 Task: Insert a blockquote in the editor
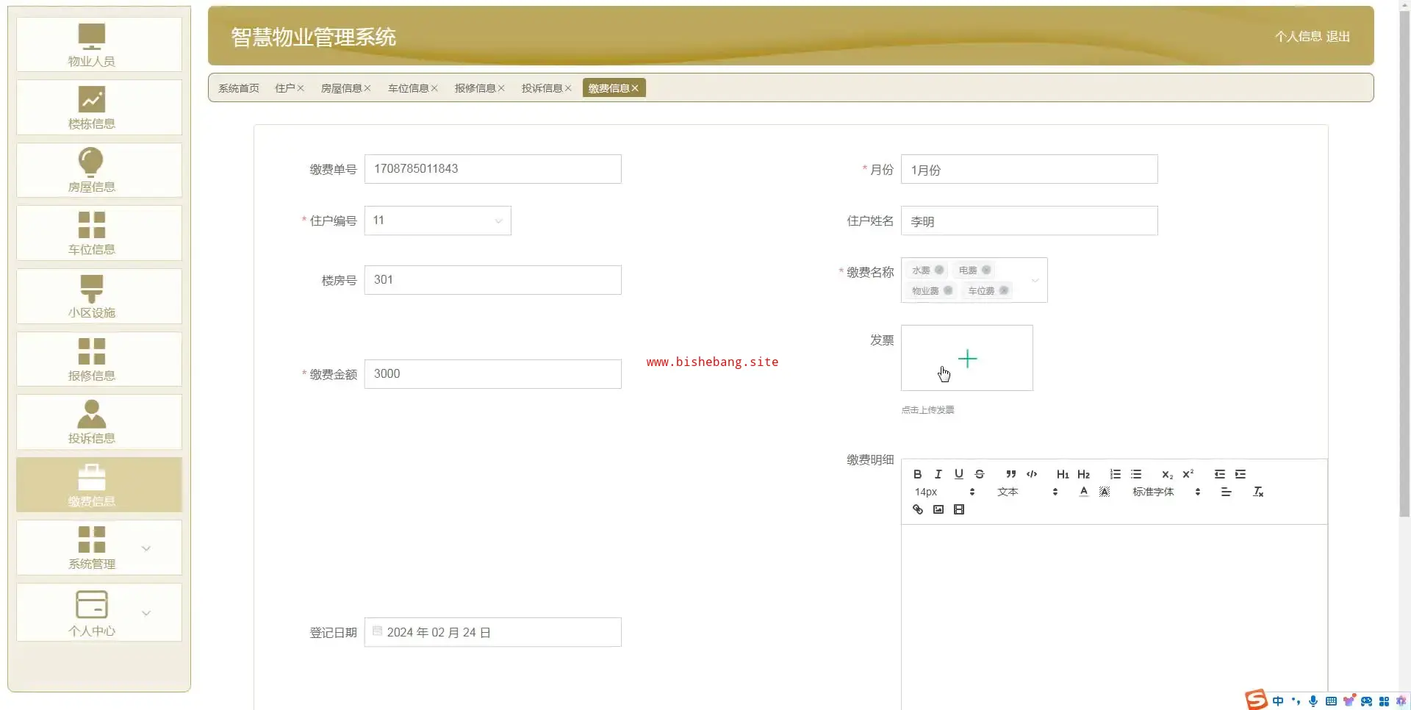click(1011, 474)
